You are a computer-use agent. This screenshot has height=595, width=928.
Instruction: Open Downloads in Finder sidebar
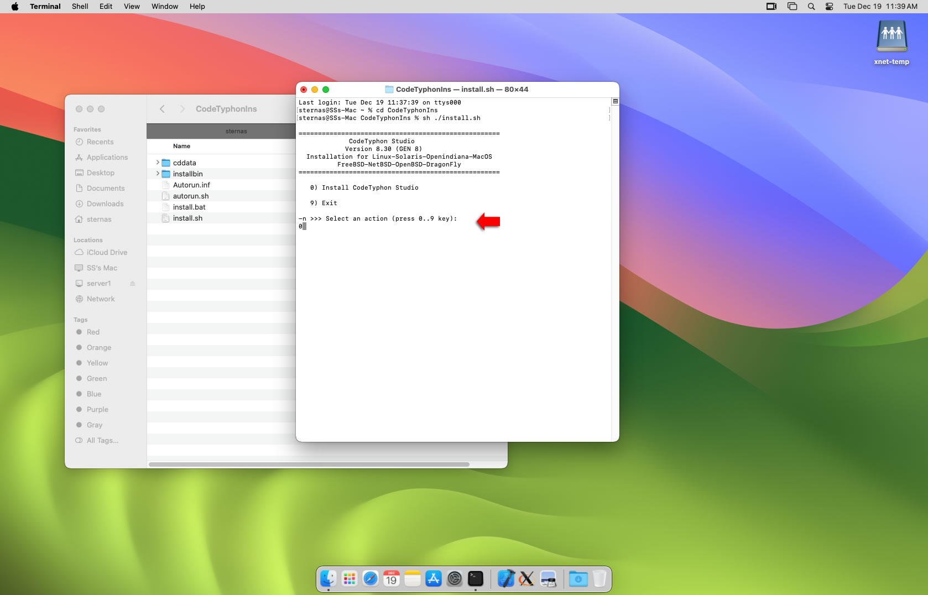coord(105,204)
